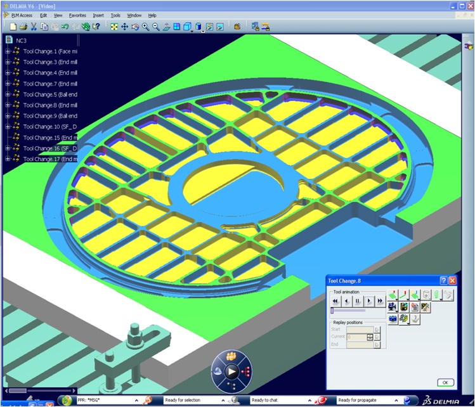Click the point-to-point replay mode icon
The height and width of the screenshot is (407, 475).
[403, 295]
